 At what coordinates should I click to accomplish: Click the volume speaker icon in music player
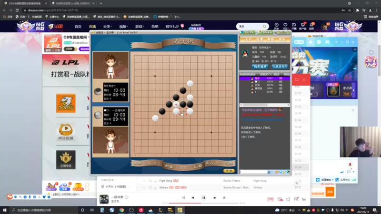(x=288, y=199)
